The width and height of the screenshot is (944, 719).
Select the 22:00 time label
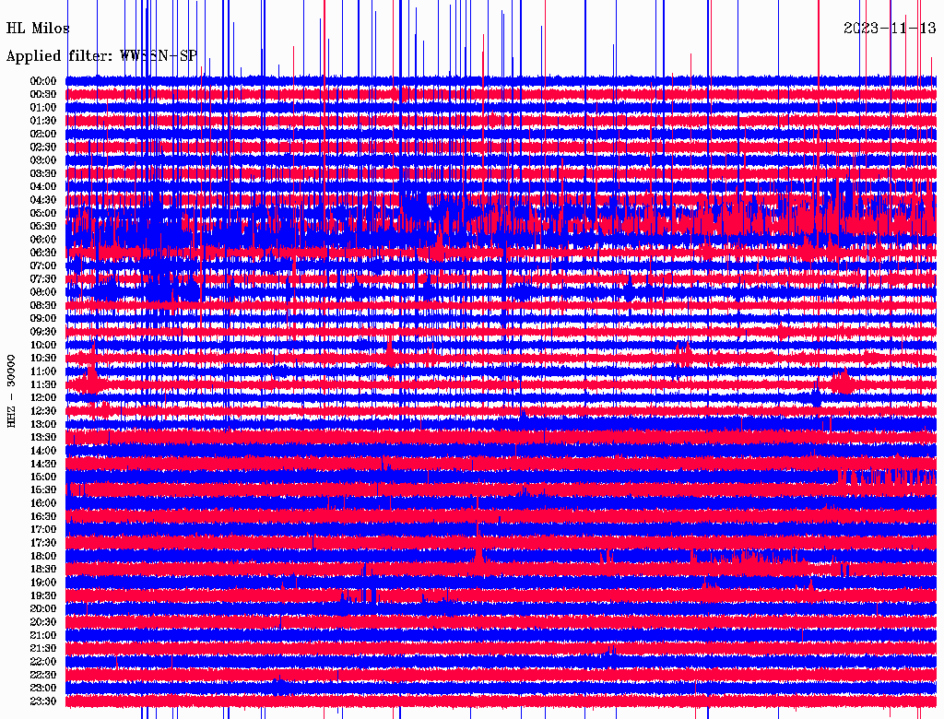43,661
